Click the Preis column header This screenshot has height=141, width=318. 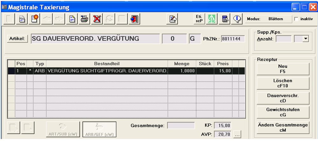pos(223,64)
